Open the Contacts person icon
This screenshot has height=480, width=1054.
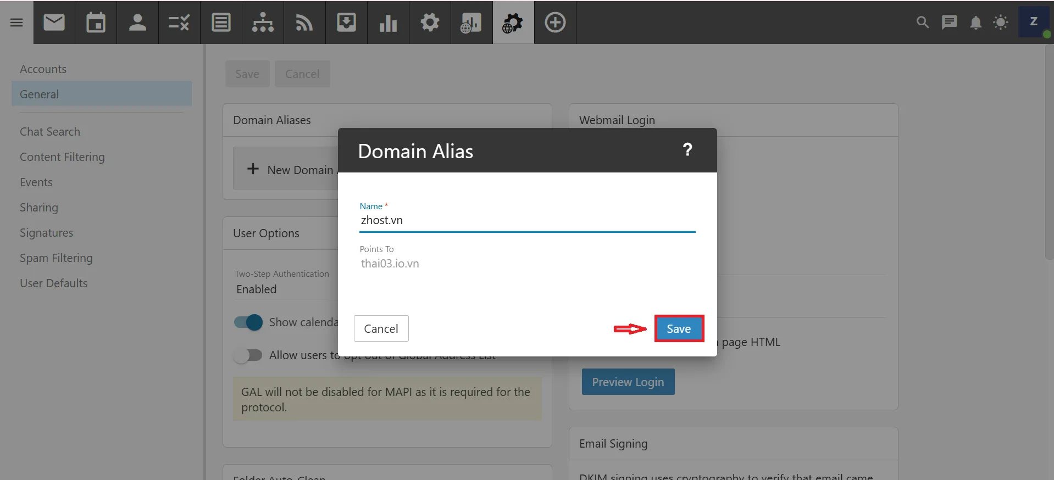(137, 23)
